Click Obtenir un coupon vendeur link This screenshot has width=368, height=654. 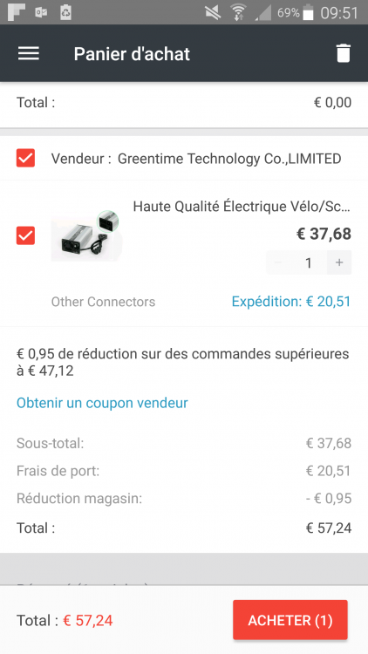point(102,403)
